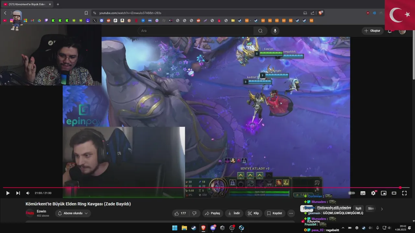Open Eowin channel name link
Image resolution: width=415 pixels, height=233 pixels.
click(41, 211)
